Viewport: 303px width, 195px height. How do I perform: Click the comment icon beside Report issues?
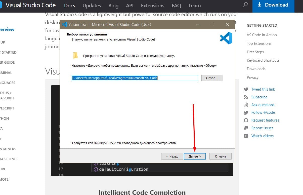coord(246,128)
